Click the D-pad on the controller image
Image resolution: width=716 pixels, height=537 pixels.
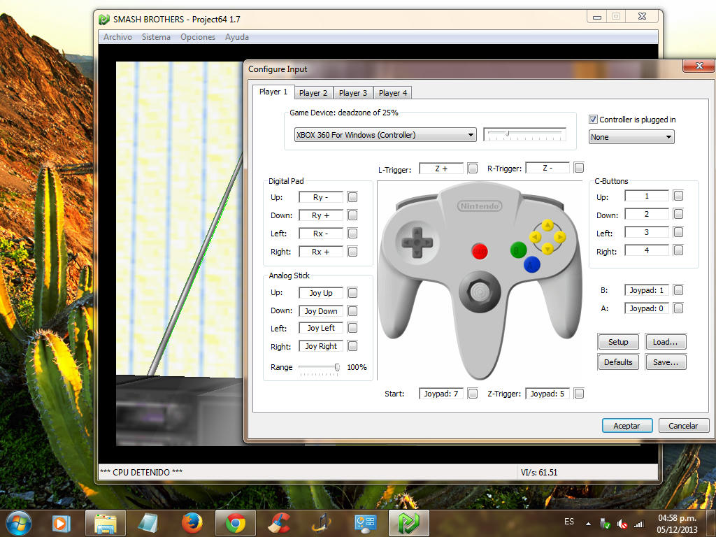[x=416, y=242]
